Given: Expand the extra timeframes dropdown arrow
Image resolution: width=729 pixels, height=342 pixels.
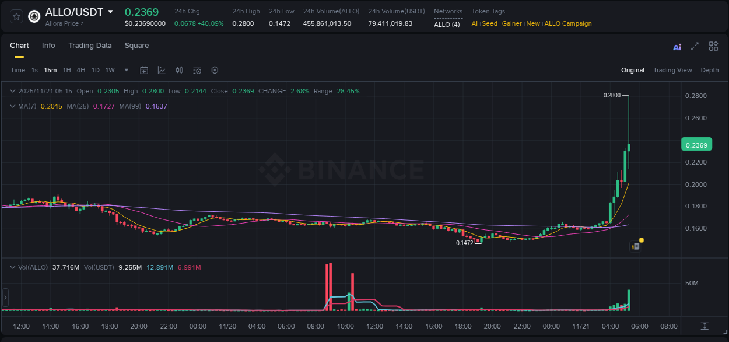Looking at the screenshot, I should (125, 70).
